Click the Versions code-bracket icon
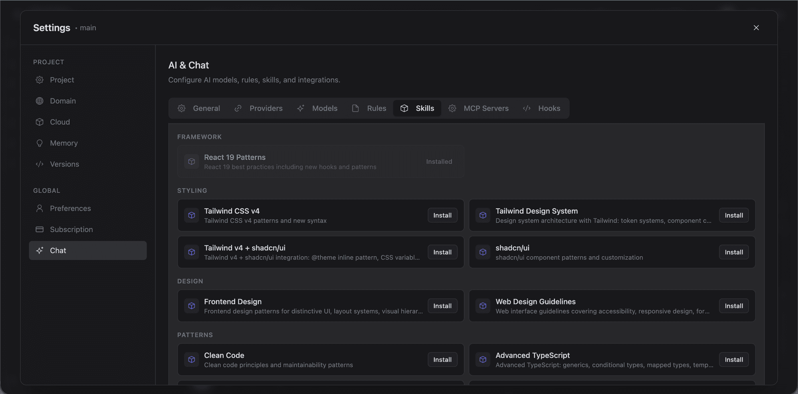 click(x=40, y=164)
